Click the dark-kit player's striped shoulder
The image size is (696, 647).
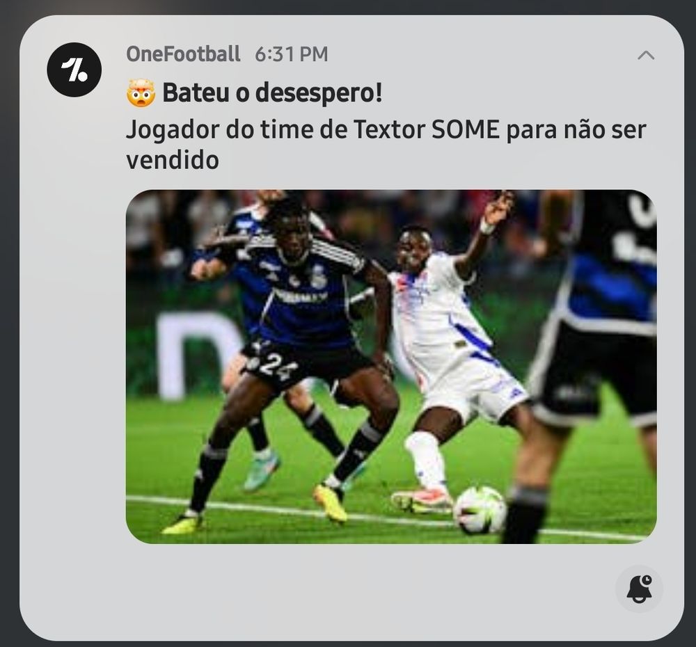pyautogui.click(x=338, y=256)
